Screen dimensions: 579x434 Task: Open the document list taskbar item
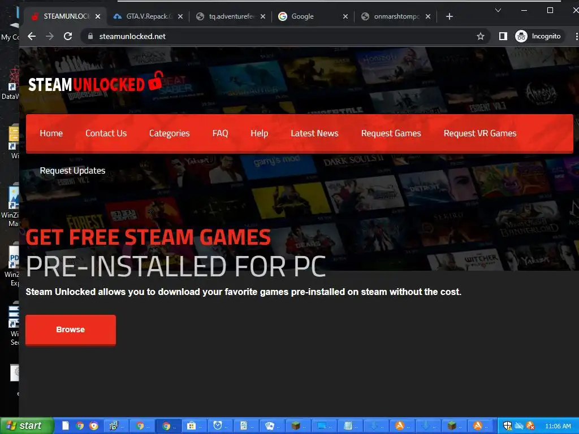click(x=246, y=426)
